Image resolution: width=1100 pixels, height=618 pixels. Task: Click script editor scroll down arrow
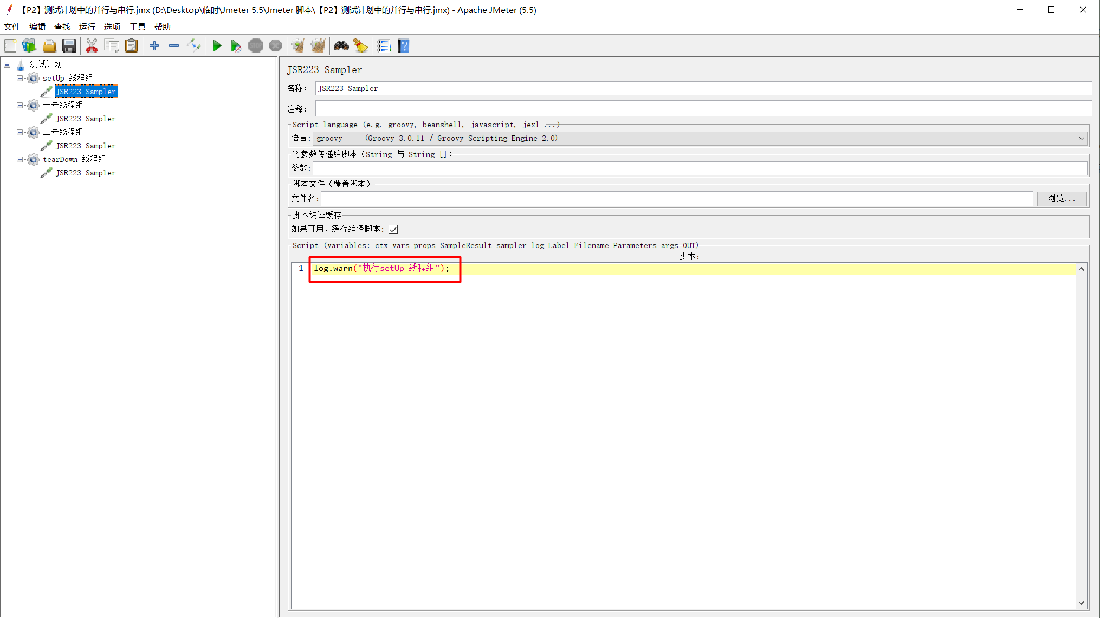click(x=1082, y=603)
